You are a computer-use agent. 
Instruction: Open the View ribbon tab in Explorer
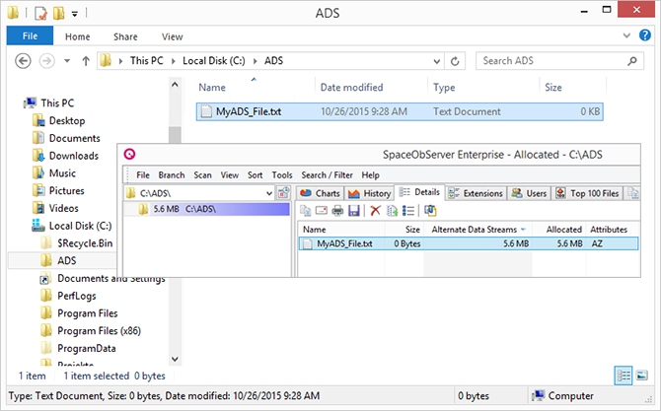[172, 36]
